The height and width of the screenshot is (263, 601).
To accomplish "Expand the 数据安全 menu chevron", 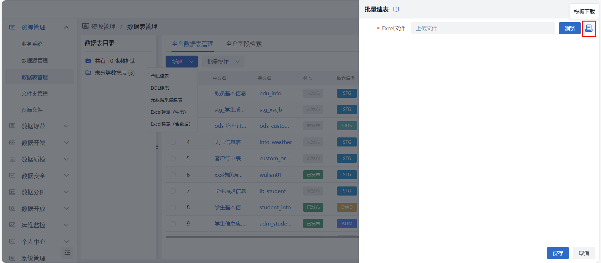I will coord(66,176).
